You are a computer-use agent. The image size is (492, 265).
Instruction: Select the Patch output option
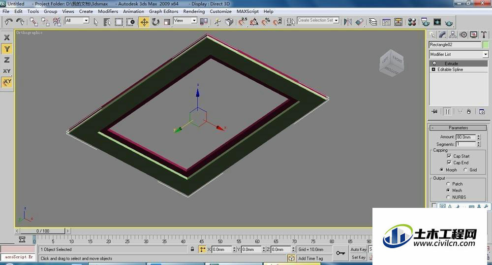point(448,184)
